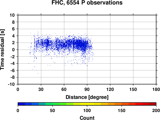
Task: Click the "Count" colorbar label
Action: [87, 118]
